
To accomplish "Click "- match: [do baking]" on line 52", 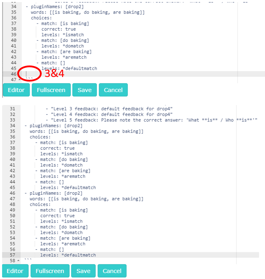I will pyautogui.click(x=61, y=227).
